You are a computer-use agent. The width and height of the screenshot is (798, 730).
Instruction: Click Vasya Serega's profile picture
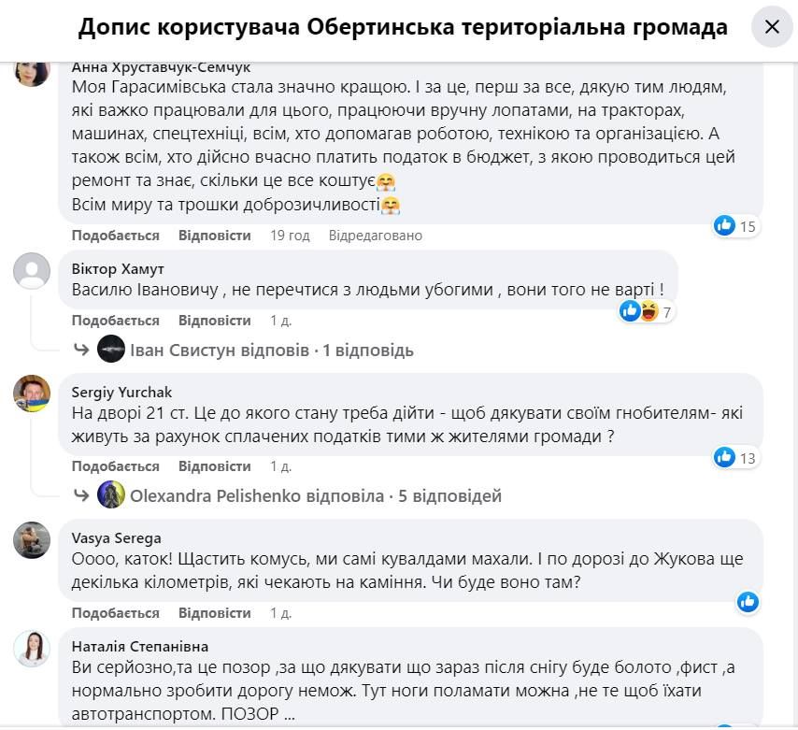click(34, 538)
